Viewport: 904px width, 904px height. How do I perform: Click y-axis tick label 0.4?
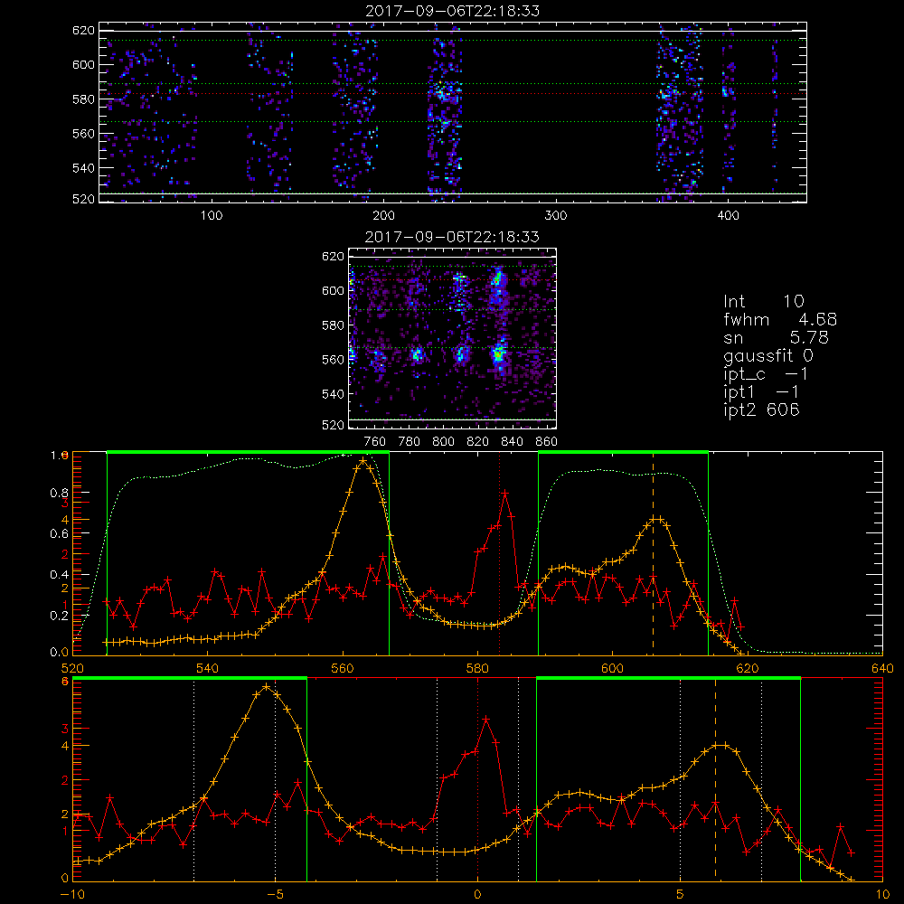(x=60, y=575)
